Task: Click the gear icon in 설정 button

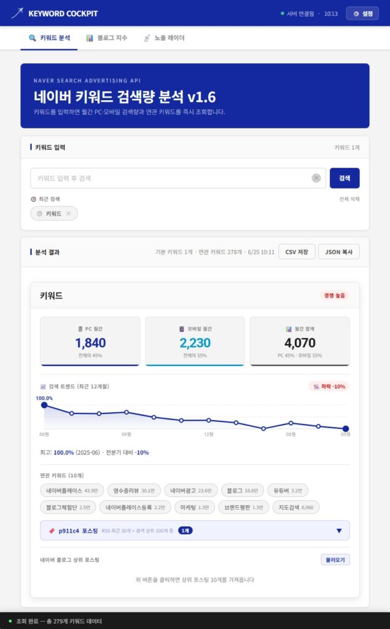Action: point(356,14)
